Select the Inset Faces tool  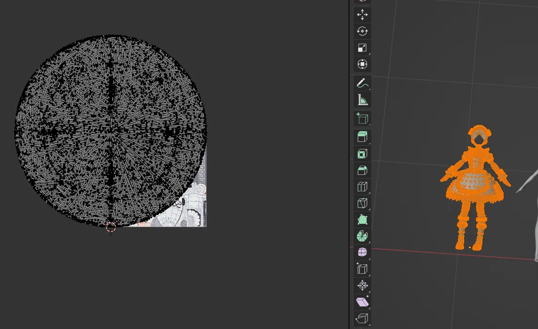[362, 154]
